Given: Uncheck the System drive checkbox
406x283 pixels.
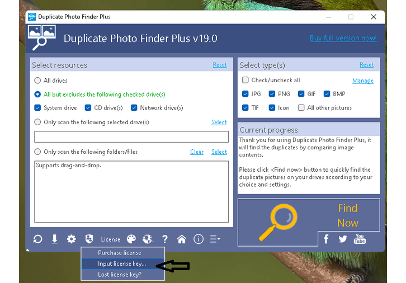Looking at the screenshot, I should [x=37, y=108].
